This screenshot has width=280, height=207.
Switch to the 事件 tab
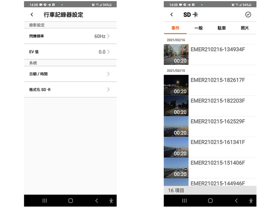(175, 28)
